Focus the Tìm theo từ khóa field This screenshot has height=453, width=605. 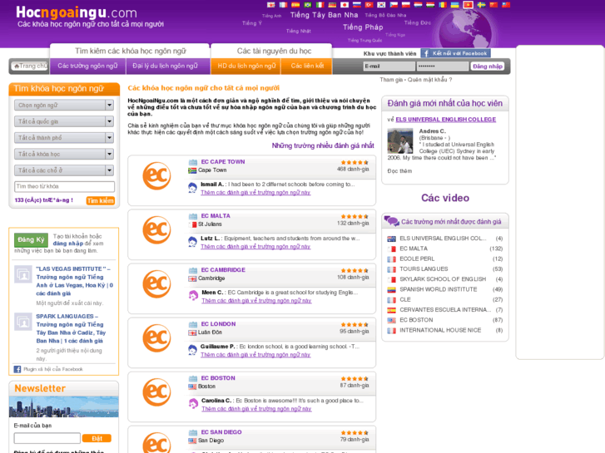(64, 186)
